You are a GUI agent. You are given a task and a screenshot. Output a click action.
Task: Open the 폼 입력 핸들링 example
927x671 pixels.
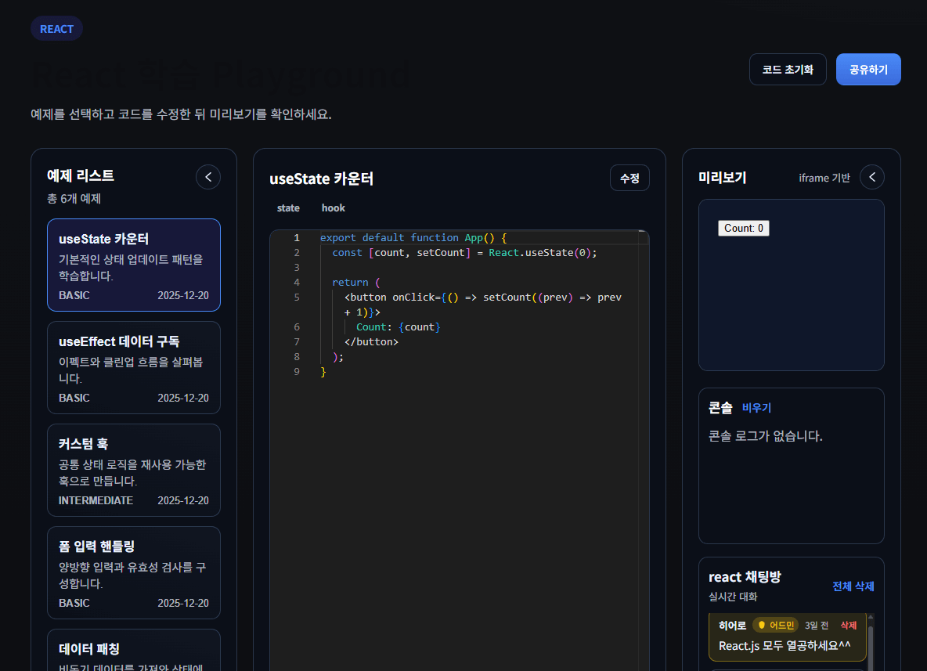click(x=134, y=572)
